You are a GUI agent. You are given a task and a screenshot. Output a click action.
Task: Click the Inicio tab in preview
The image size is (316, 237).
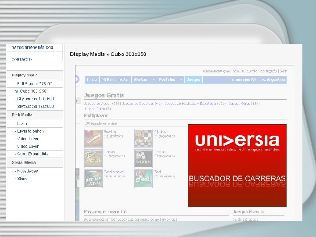point(92,79)
